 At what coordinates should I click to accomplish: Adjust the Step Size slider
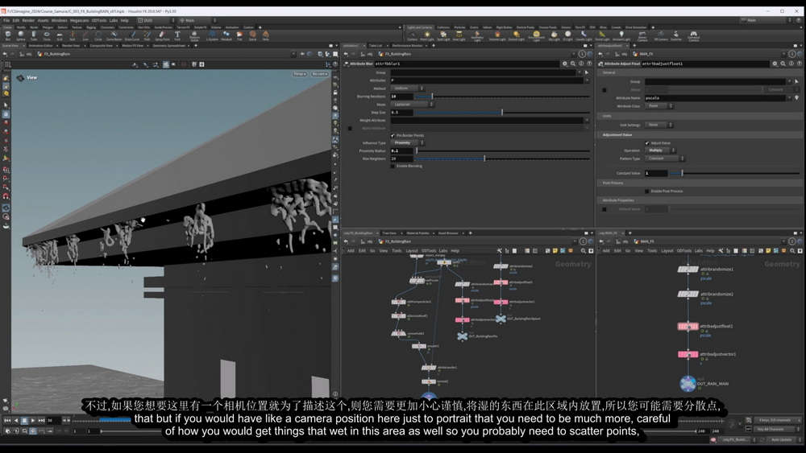tap(502, 113)
